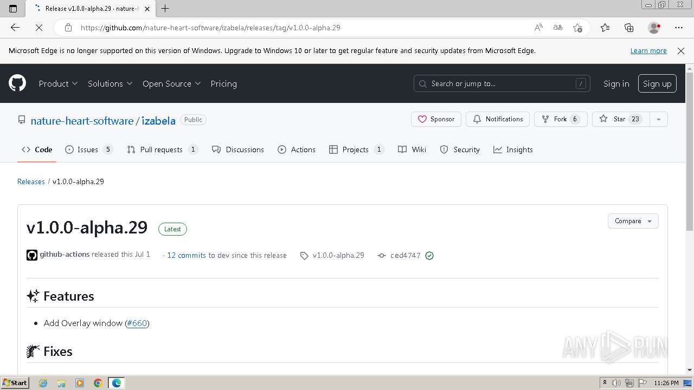The image size is (694, 390).
Task: Open the izabela repository link
Action: 158,121
